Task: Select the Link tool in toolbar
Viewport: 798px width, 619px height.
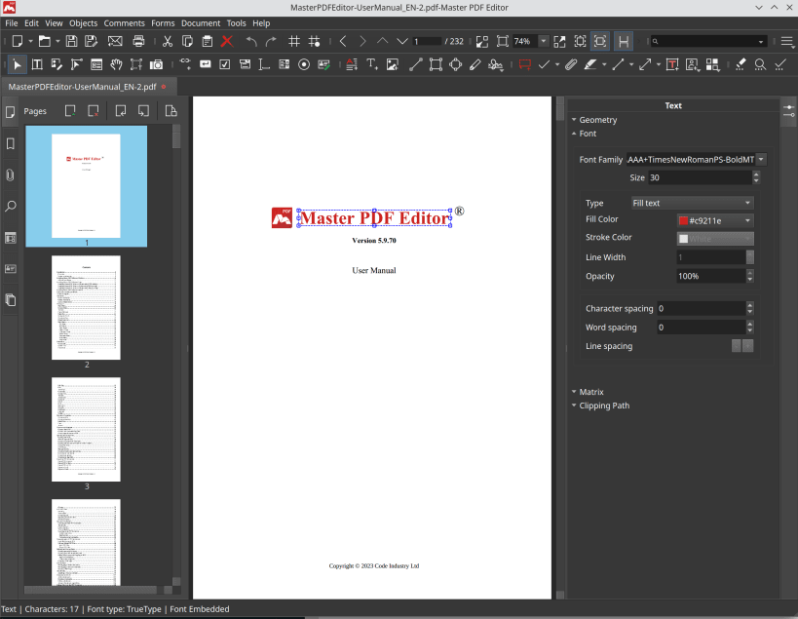Action: click(185, 64)
